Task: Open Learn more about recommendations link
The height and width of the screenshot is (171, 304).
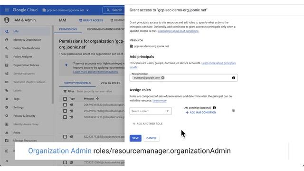Action: click(95, 72)
